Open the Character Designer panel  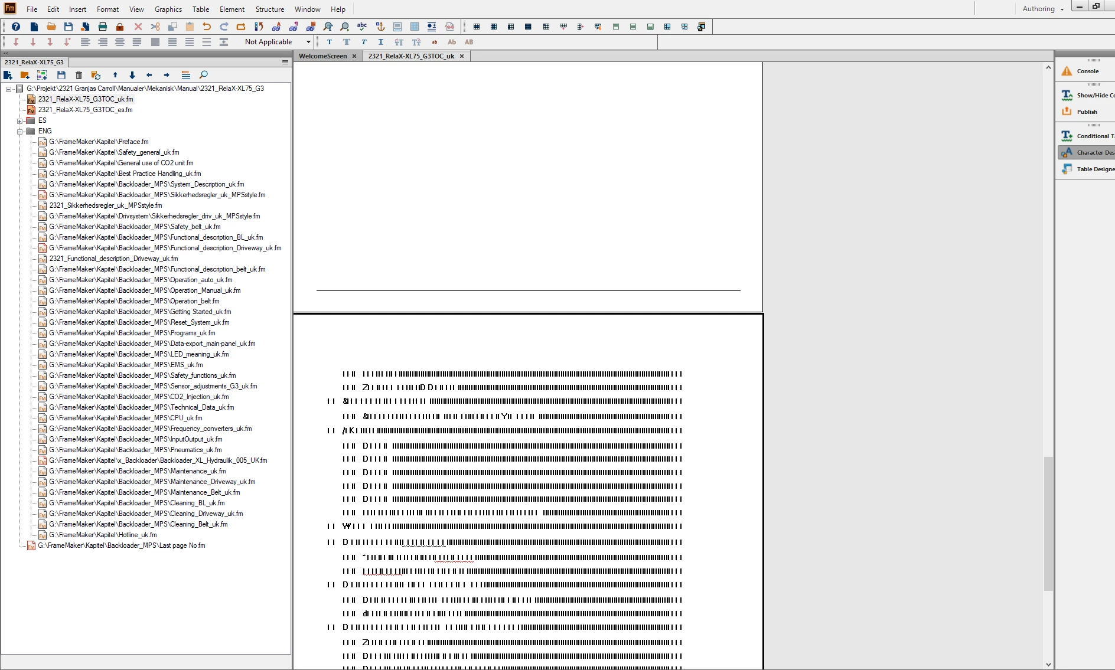(x=1087, y=152)
